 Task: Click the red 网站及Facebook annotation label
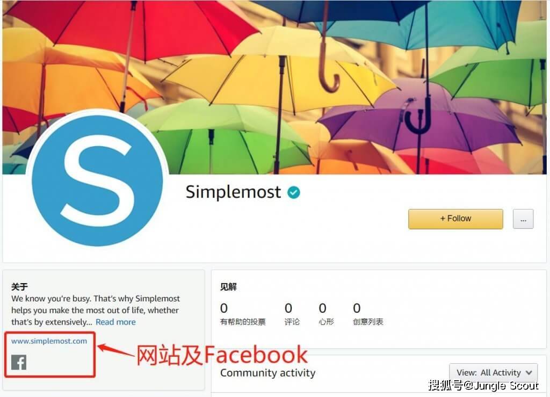click(x=222, y=355)
